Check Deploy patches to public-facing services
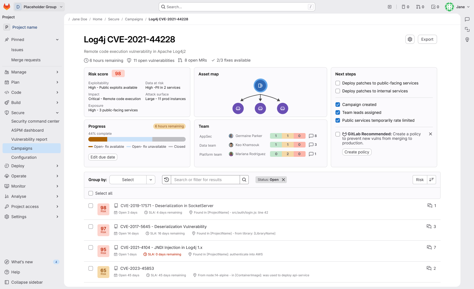 tap(338, 83)
